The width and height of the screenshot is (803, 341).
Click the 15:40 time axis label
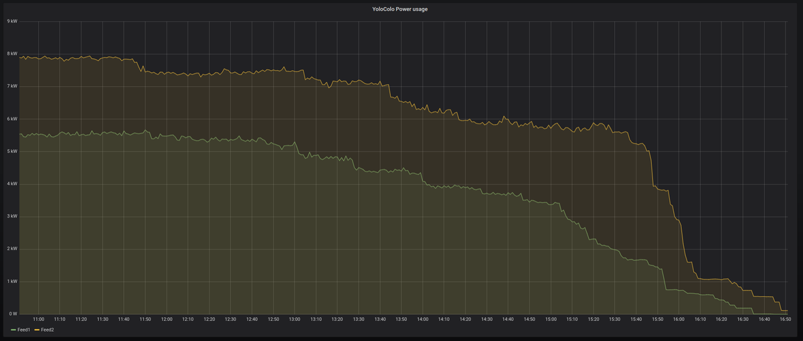point(636,320)
